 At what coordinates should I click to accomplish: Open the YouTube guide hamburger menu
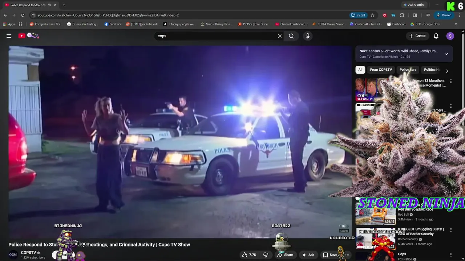(x=9, y=36)
